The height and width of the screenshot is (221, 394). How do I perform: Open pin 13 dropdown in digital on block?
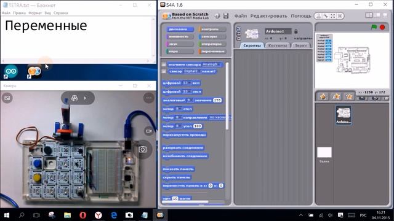(186, 83)
